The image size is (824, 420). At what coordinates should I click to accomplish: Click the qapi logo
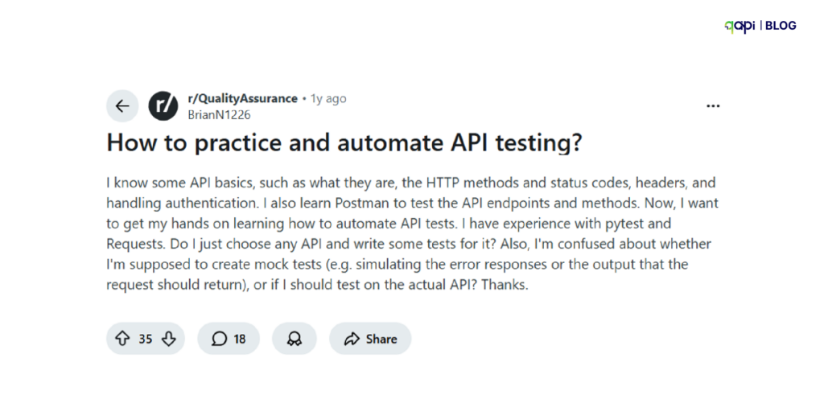(740, 26)
